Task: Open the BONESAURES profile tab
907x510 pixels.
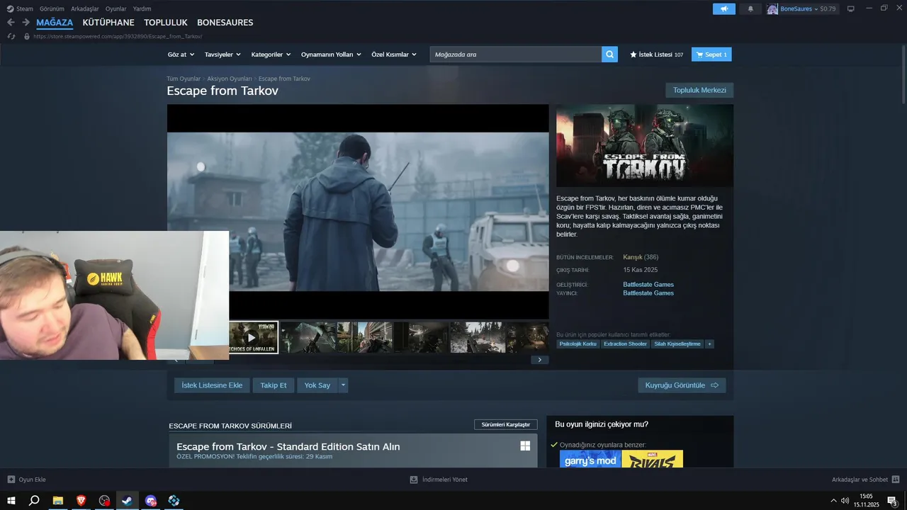Action: point(225,23)
